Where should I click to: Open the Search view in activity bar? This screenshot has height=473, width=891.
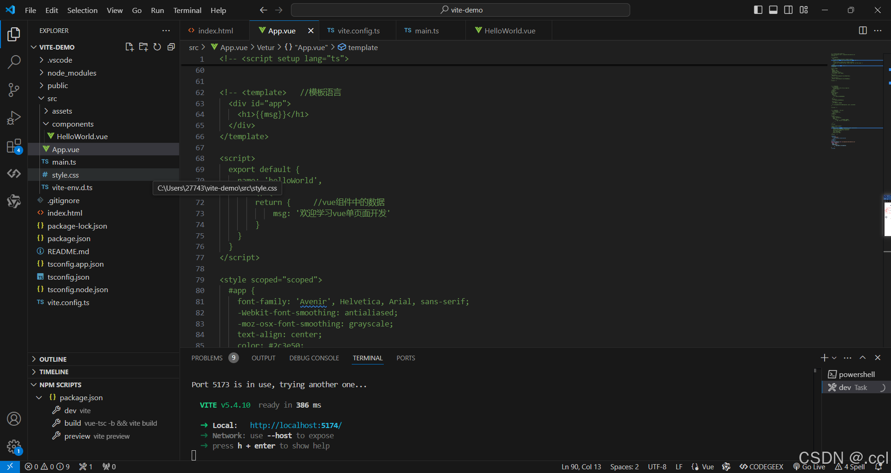(x=14, y=62)
